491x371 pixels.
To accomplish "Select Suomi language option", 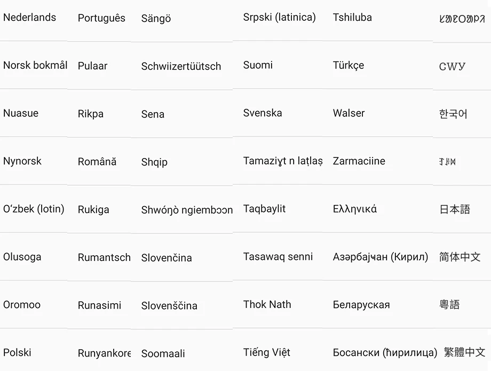I will pyautogui.click(x=258, y=65).
